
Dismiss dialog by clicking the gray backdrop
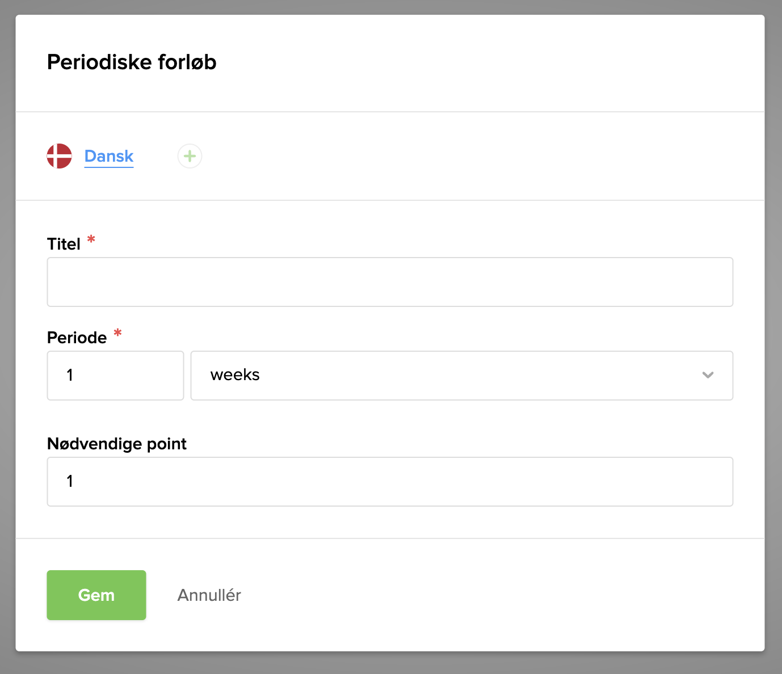(7, 340)
